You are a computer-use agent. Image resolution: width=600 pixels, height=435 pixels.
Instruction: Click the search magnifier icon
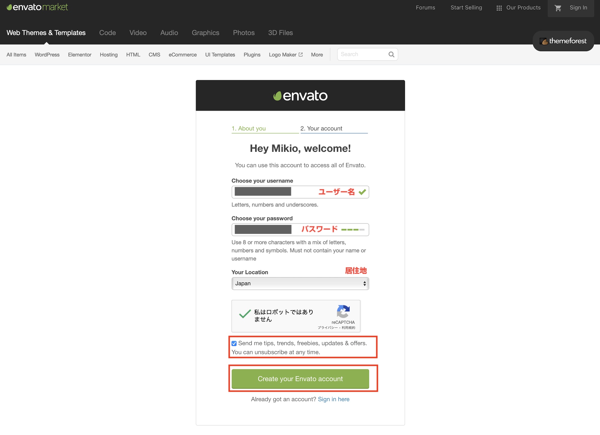pos(391,54)
